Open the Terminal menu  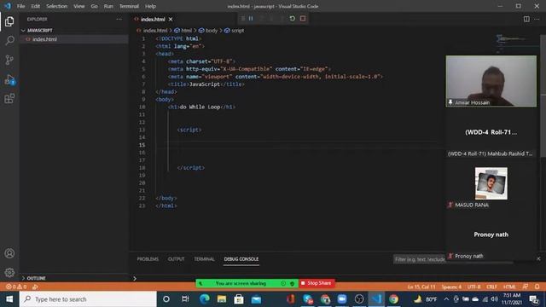click(129, 6)
